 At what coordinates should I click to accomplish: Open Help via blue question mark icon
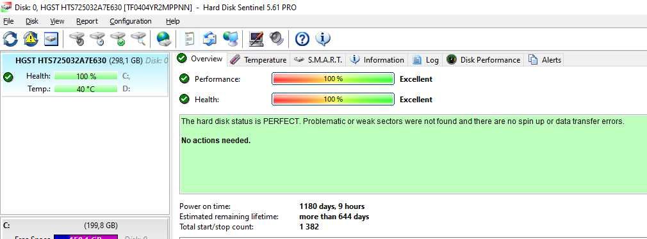[x=302, y=39]
